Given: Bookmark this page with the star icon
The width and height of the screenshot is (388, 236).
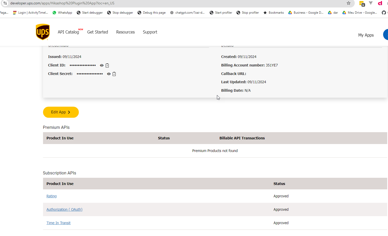Looking at the screenshot, I should [x=349, y=3].
